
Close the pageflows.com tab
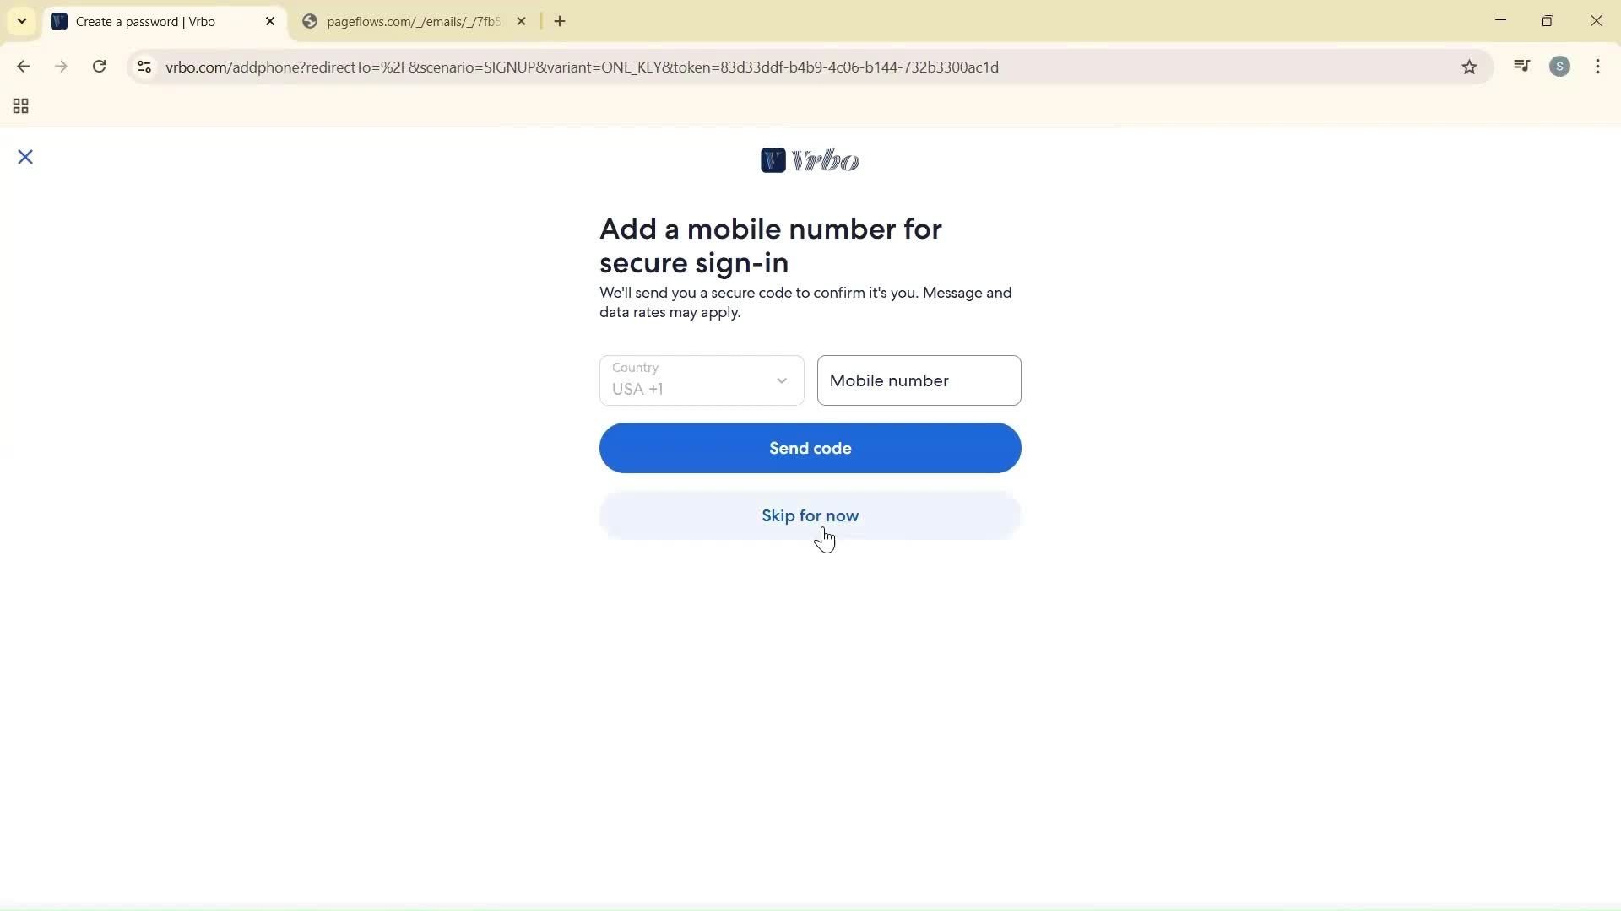click(x=522, y=21)
